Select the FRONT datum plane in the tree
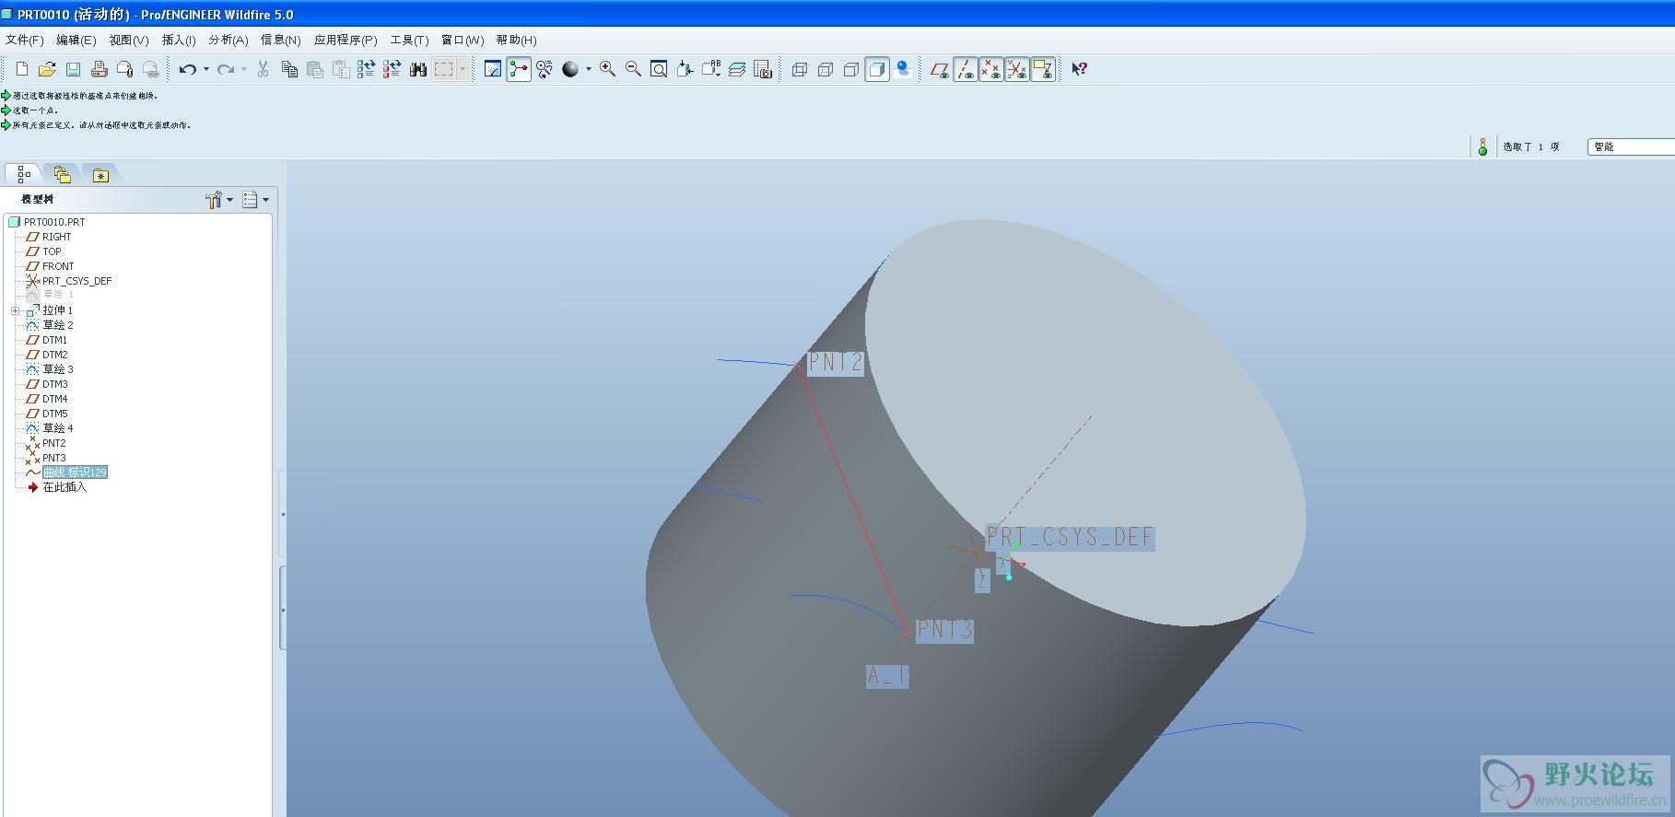This screenshot has height=817, width=1675. pos(58,266)
